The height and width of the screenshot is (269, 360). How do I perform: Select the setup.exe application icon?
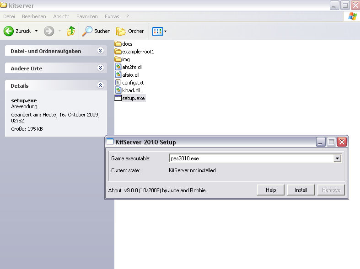(x=118, y=98)
